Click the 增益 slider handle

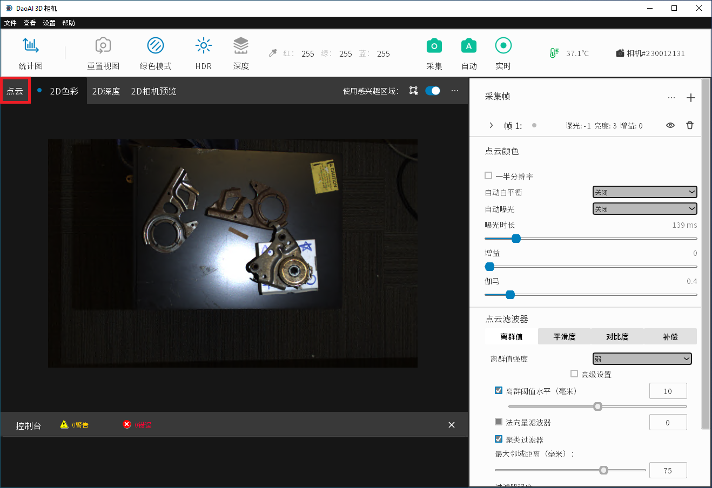point(489,267)
